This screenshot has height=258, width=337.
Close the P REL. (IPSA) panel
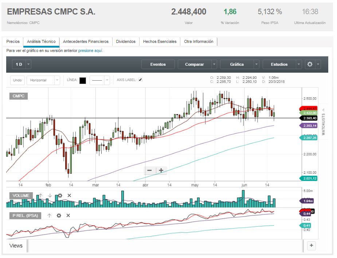[x=68, y=215]
